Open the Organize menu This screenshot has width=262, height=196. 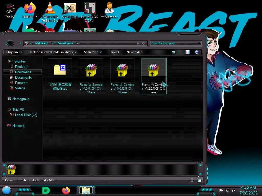(14, 52)
